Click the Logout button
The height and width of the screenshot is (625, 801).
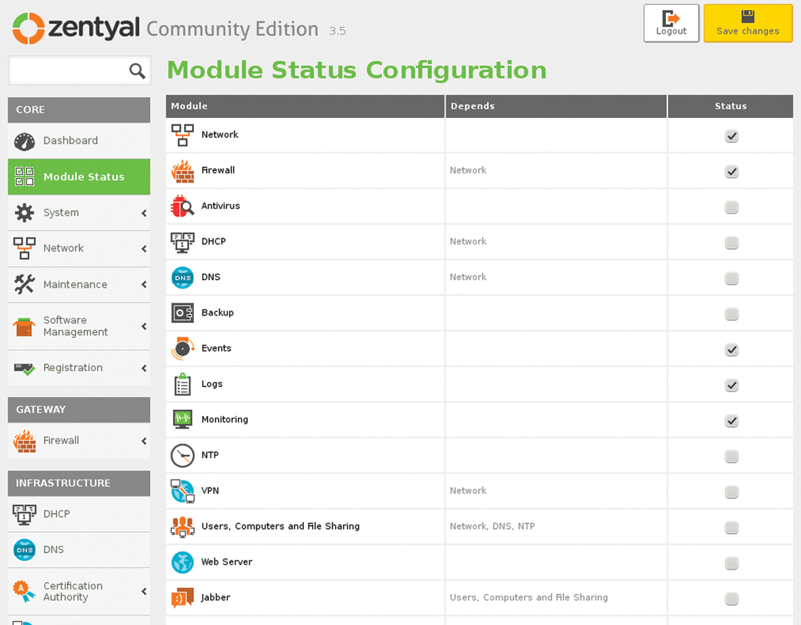[671, 23]
